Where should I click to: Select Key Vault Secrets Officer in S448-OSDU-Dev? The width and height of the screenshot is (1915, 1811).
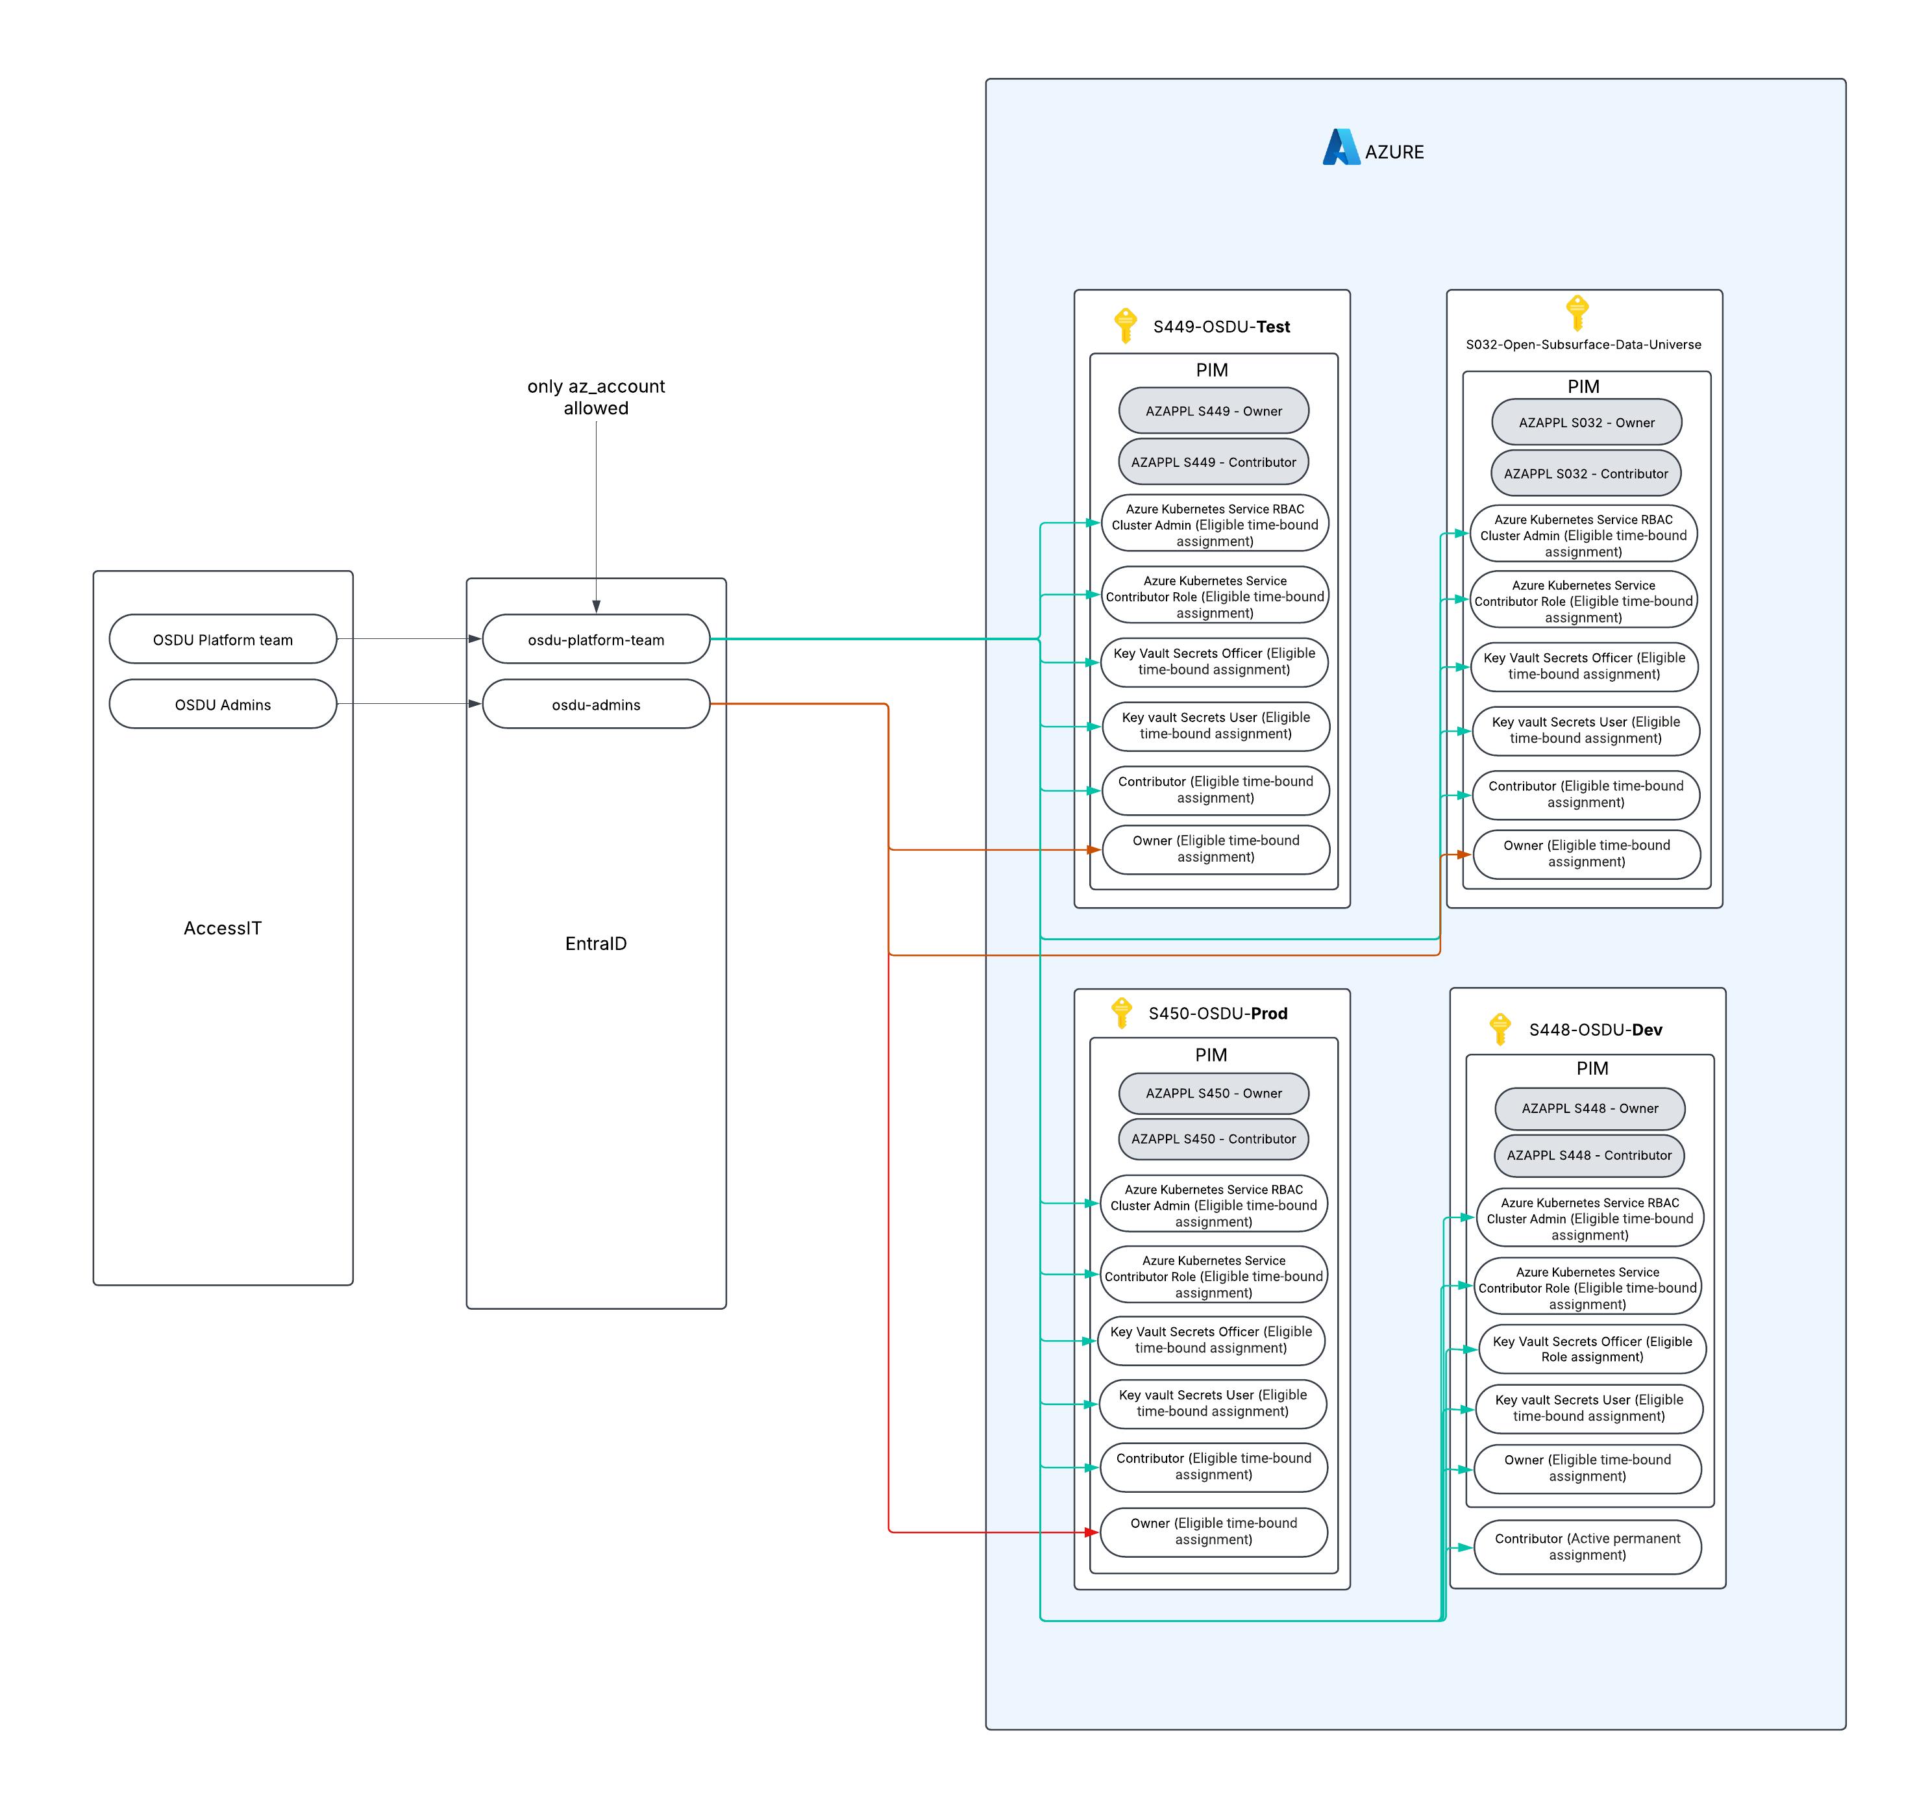click(x=1592, y=1349)
